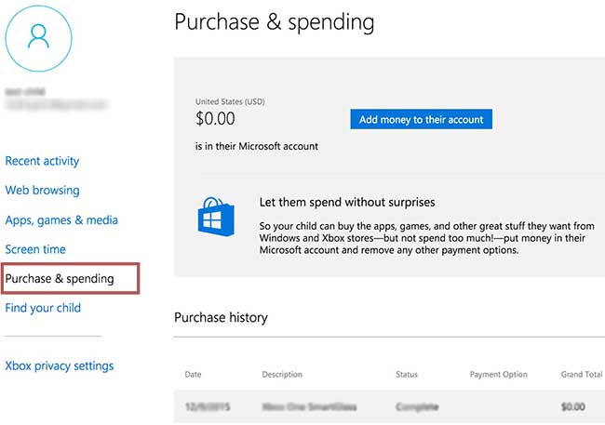Click the Purchase history heading
Viewport: 605px width, 425px height.
pos(221,317)
